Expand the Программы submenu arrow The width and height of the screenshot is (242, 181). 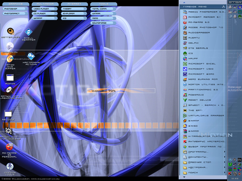tap(224, 152)
